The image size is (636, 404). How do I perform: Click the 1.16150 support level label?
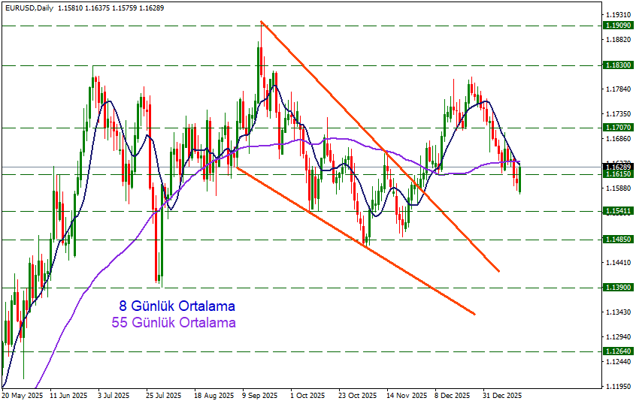(x=619, y=173)
